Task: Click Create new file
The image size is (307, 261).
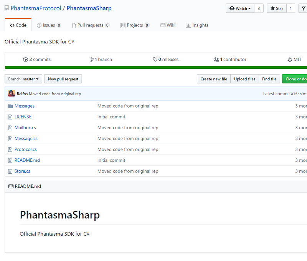Action: 214,79
